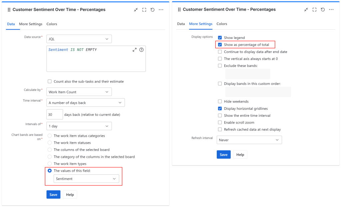341x207 pixels.
Task: Expand the Sentiment field dropdown
Action: pyautogui.click(x=86, y=179)
